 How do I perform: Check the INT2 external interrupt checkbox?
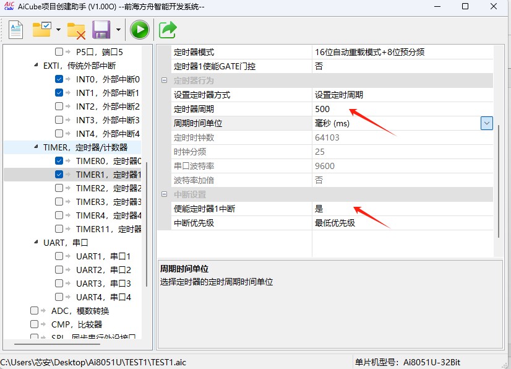(x=59, y=106)
